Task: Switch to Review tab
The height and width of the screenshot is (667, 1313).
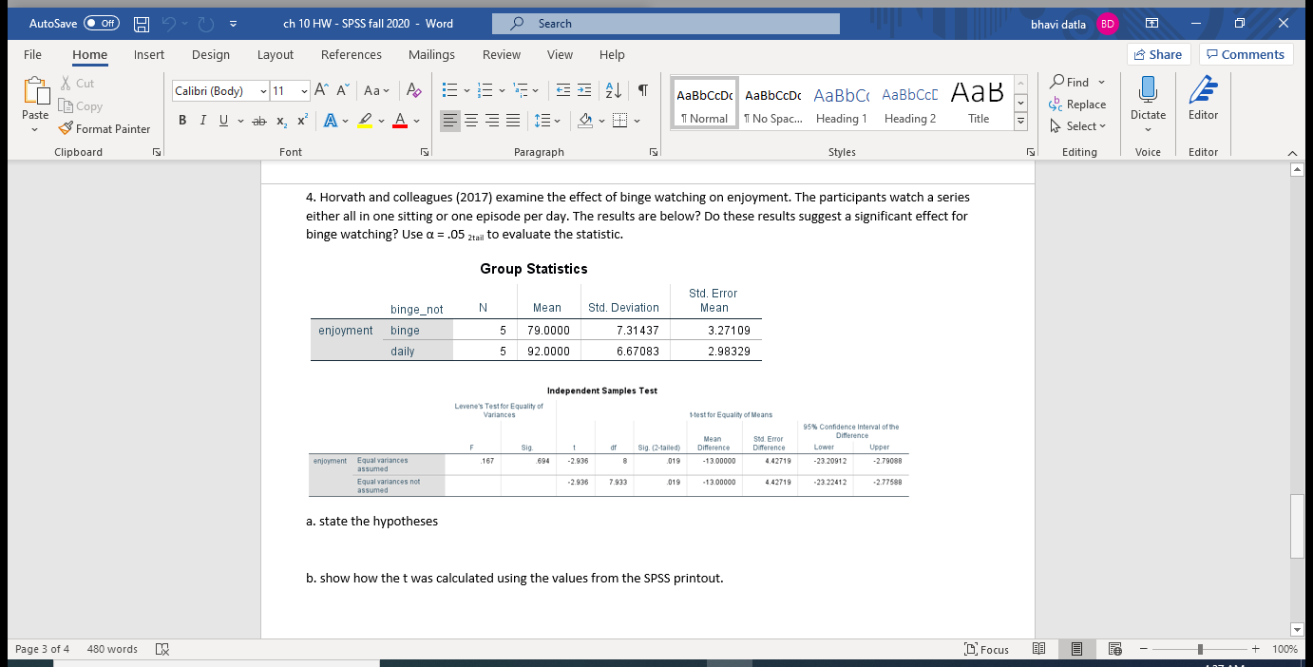Action: 502,55
